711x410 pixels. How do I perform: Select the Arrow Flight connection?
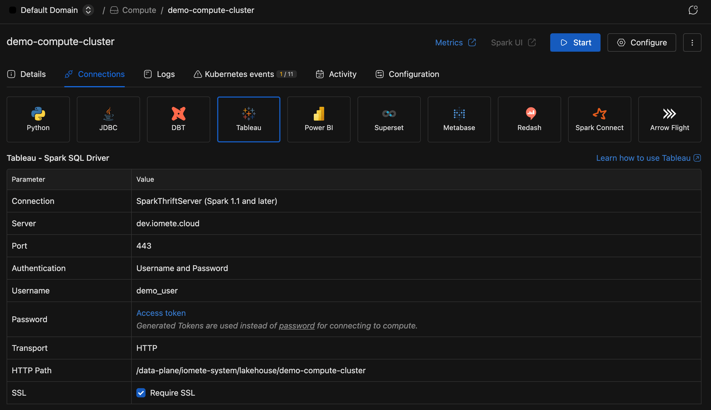pyautogui.click(x=670, y=119)
